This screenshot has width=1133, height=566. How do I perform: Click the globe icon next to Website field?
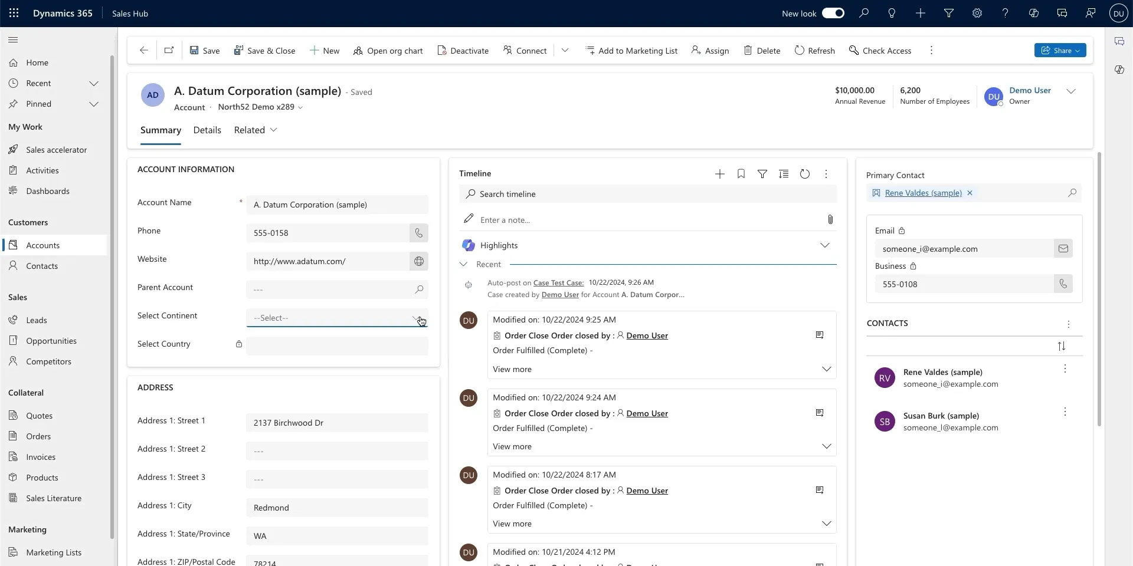(419, 261)
